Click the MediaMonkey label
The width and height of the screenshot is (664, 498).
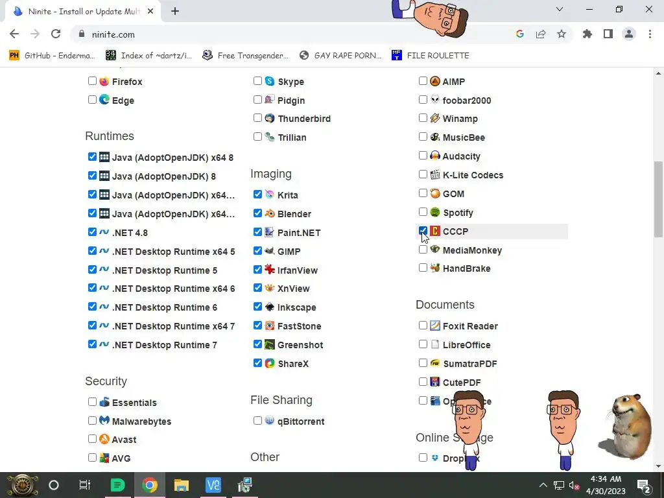472,250
